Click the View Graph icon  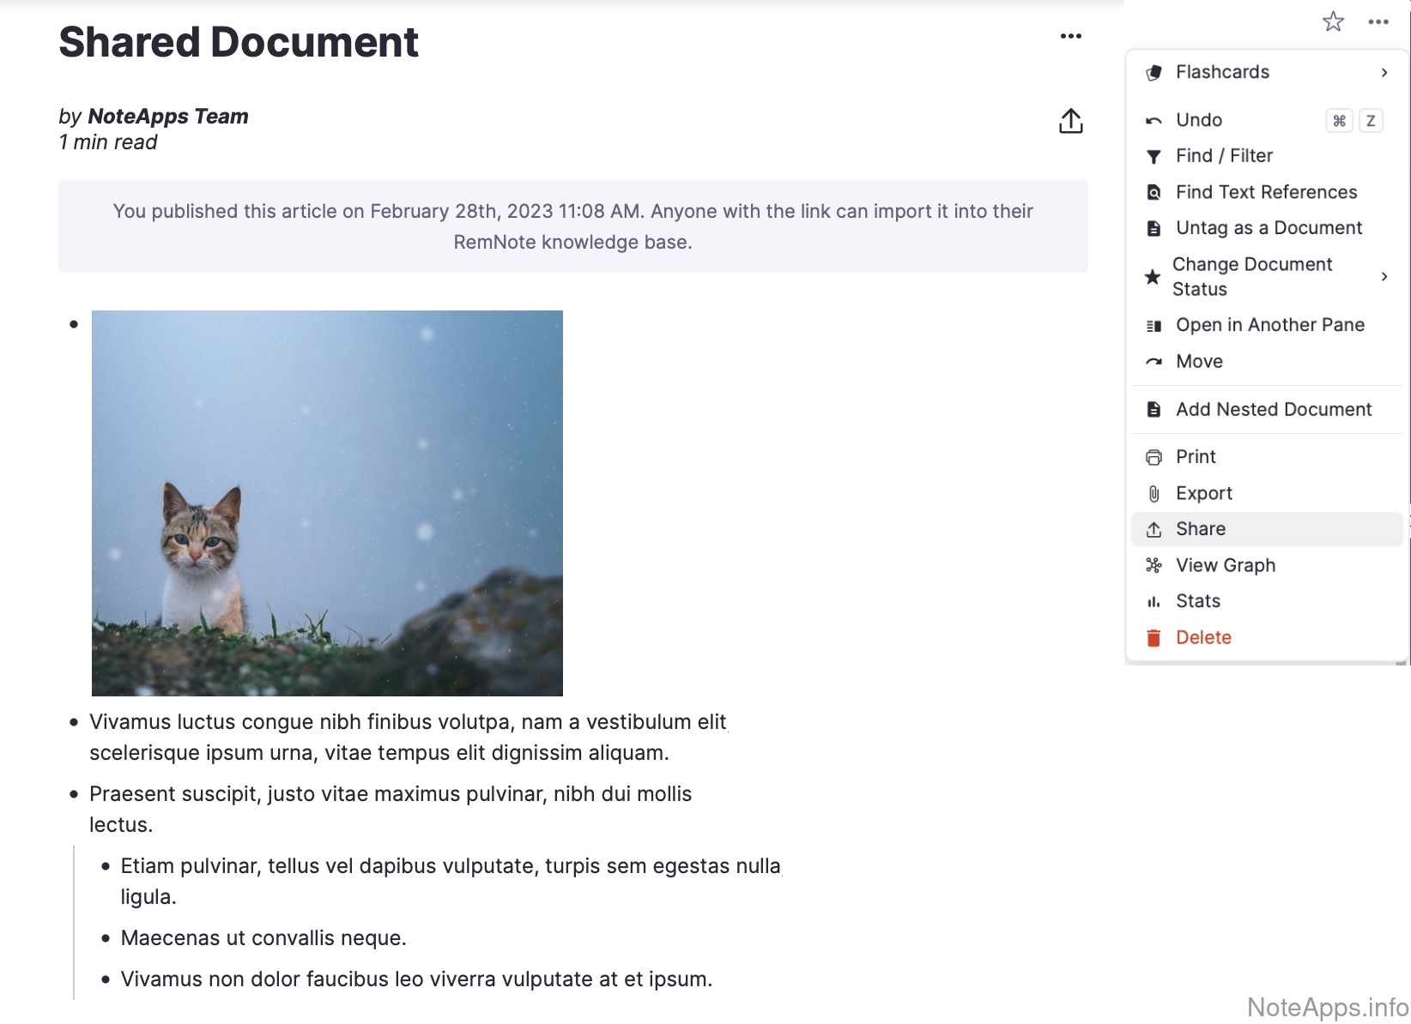click(x=1154, y=565)
